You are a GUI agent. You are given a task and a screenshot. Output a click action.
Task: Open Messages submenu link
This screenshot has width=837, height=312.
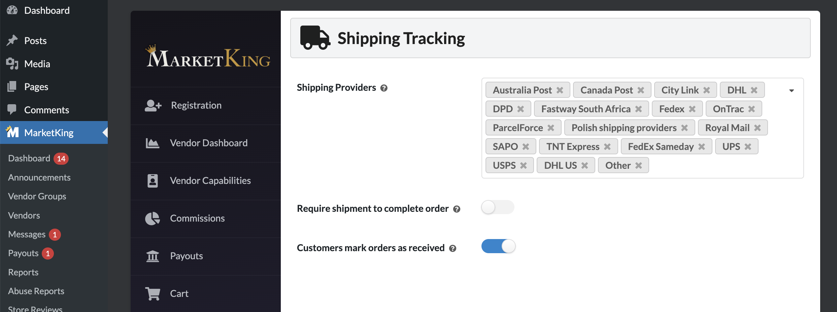pyautogui.click(x=27, y=234)
